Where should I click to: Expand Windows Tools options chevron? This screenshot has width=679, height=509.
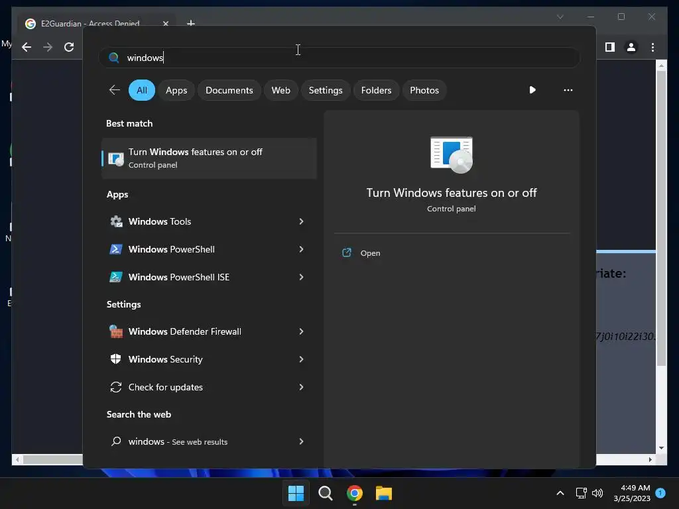tap(302, 221)
